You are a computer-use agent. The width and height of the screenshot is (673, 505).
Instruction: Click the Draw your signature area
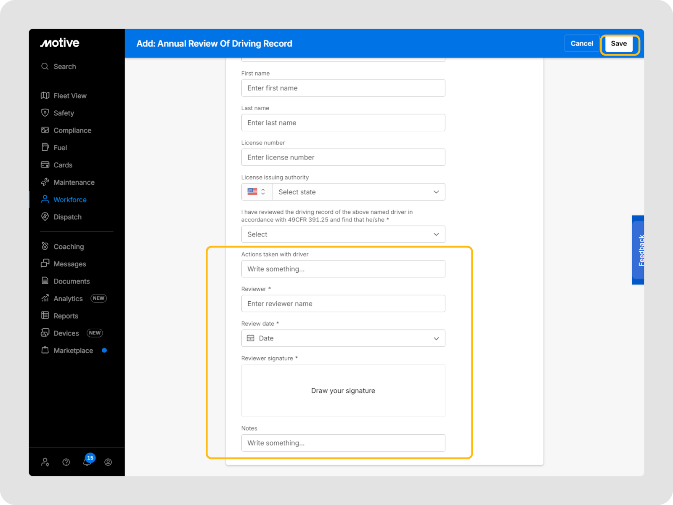(343, 391)
